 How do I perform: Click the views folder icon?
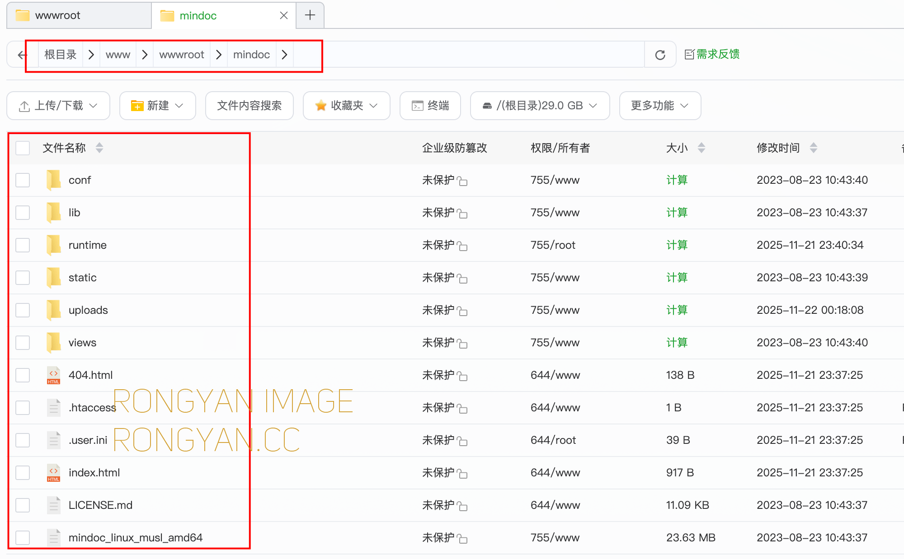(x=54, y=342)
